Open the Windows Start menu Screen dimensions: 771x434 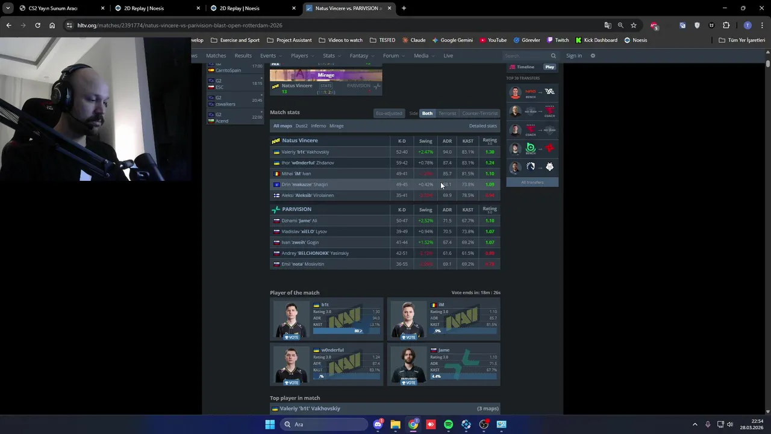tap(270, 424)
